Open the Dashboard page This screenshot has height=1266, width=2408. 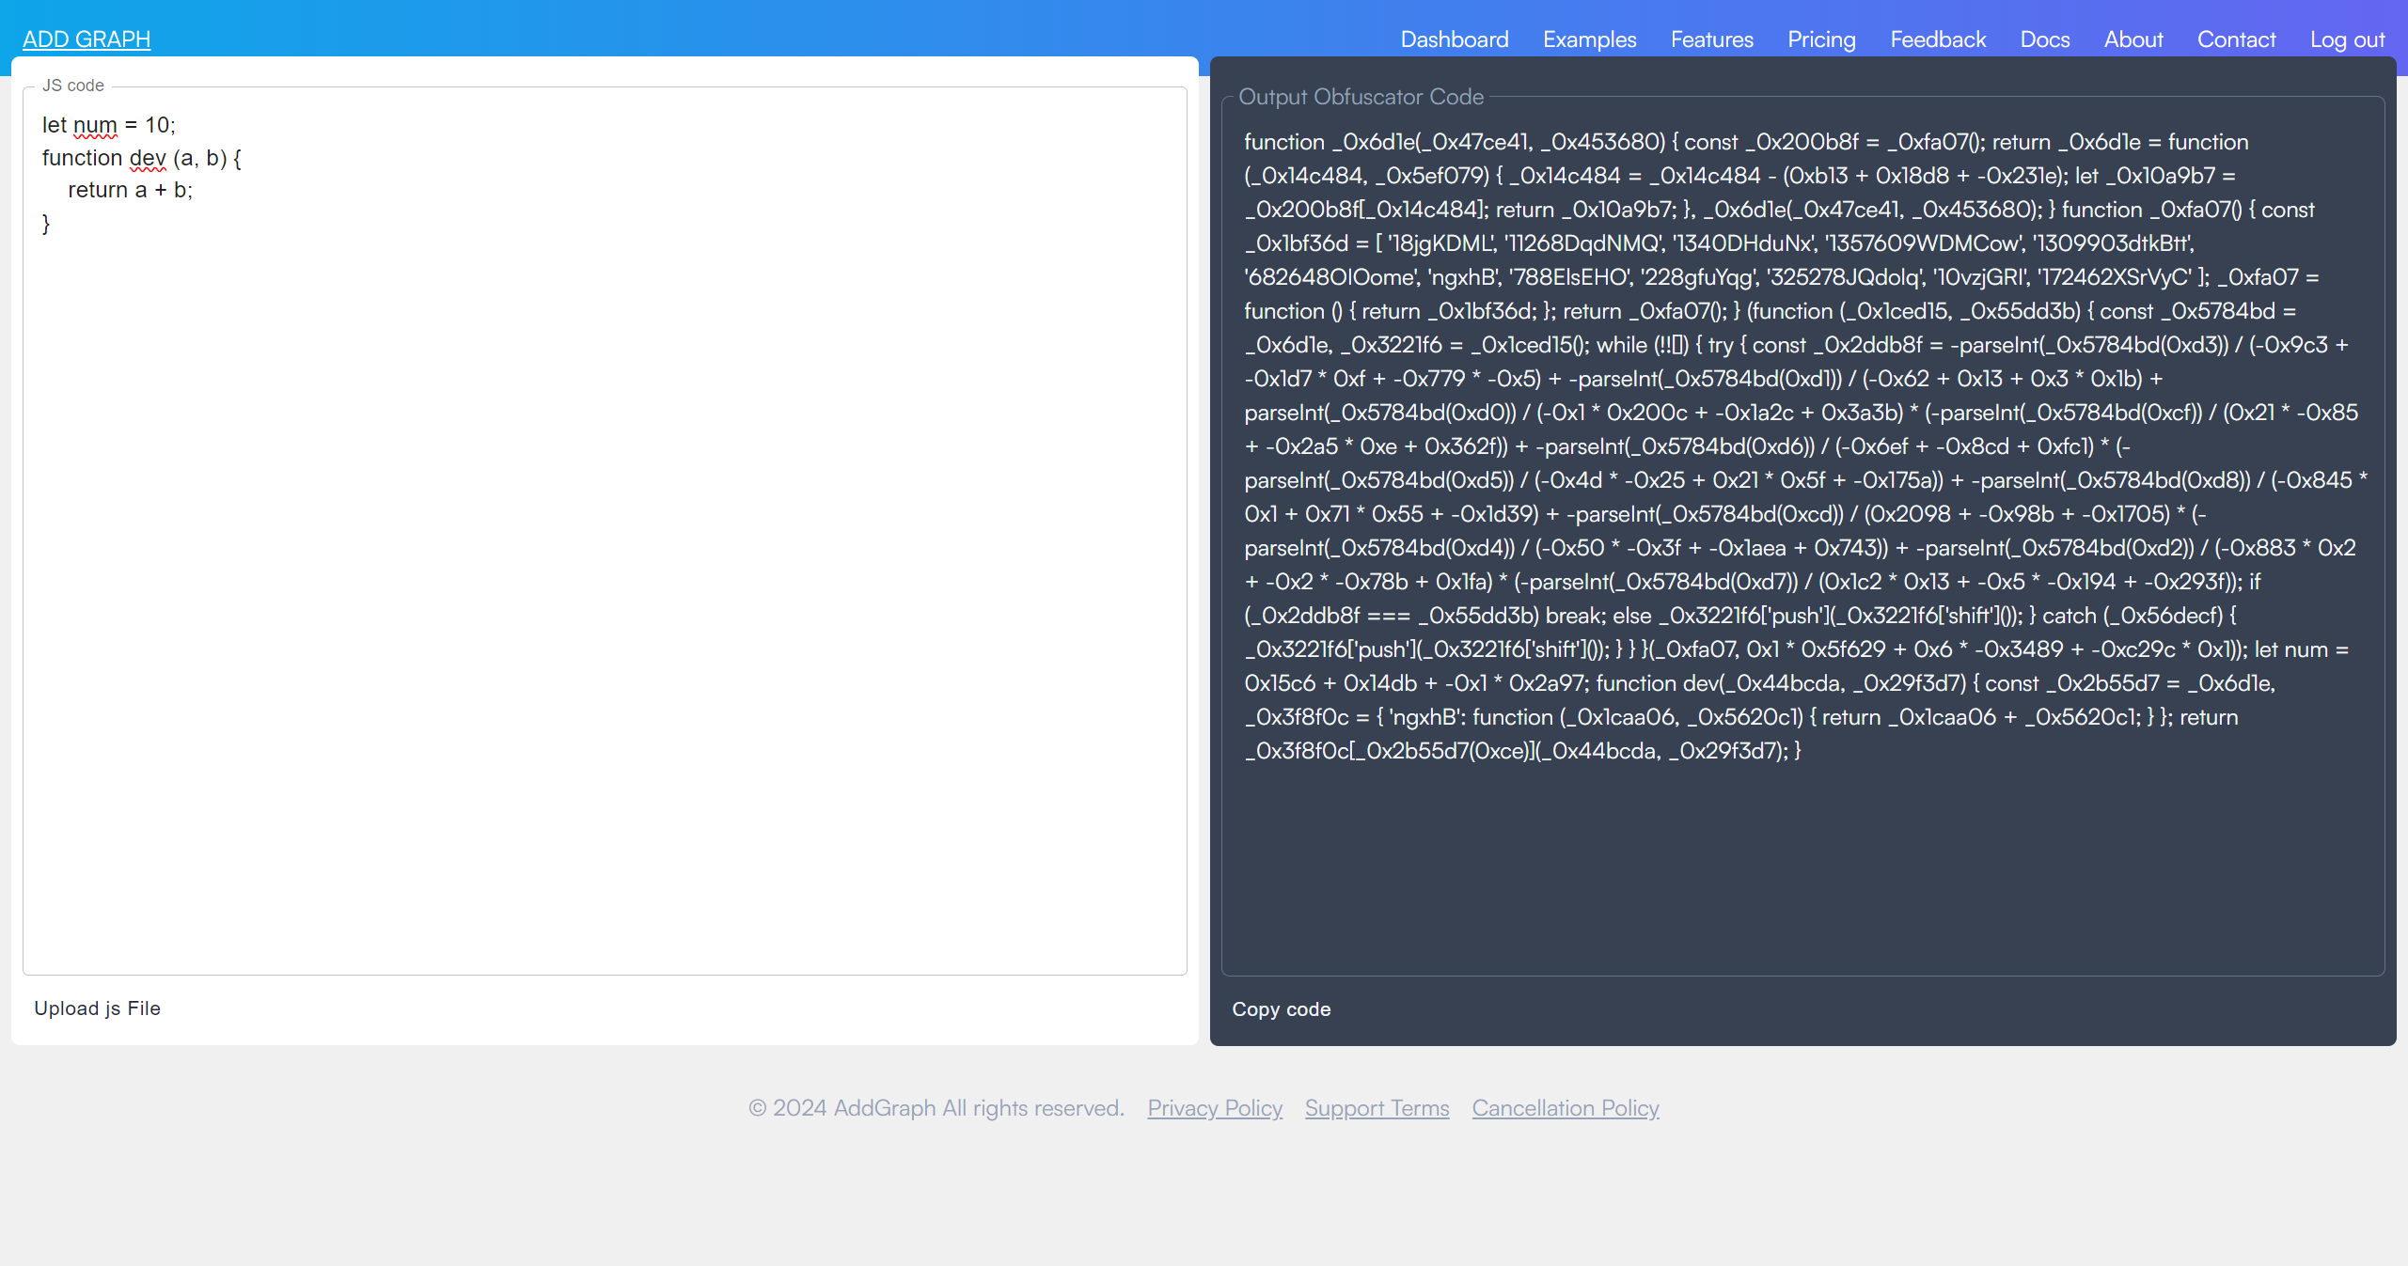[x=1454, y=39]
